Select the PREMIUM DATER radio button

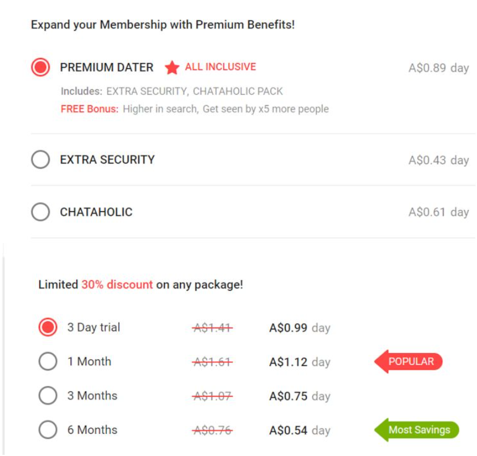40,68
